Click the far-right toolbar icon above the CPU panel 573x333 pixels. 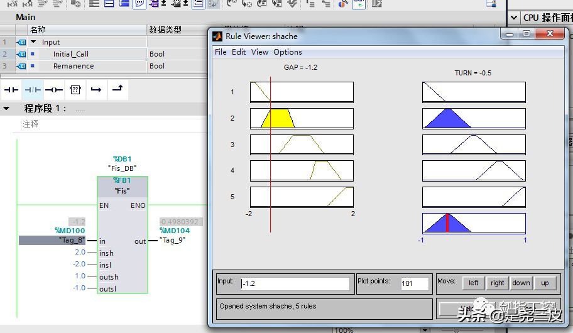tap(491, 4)
